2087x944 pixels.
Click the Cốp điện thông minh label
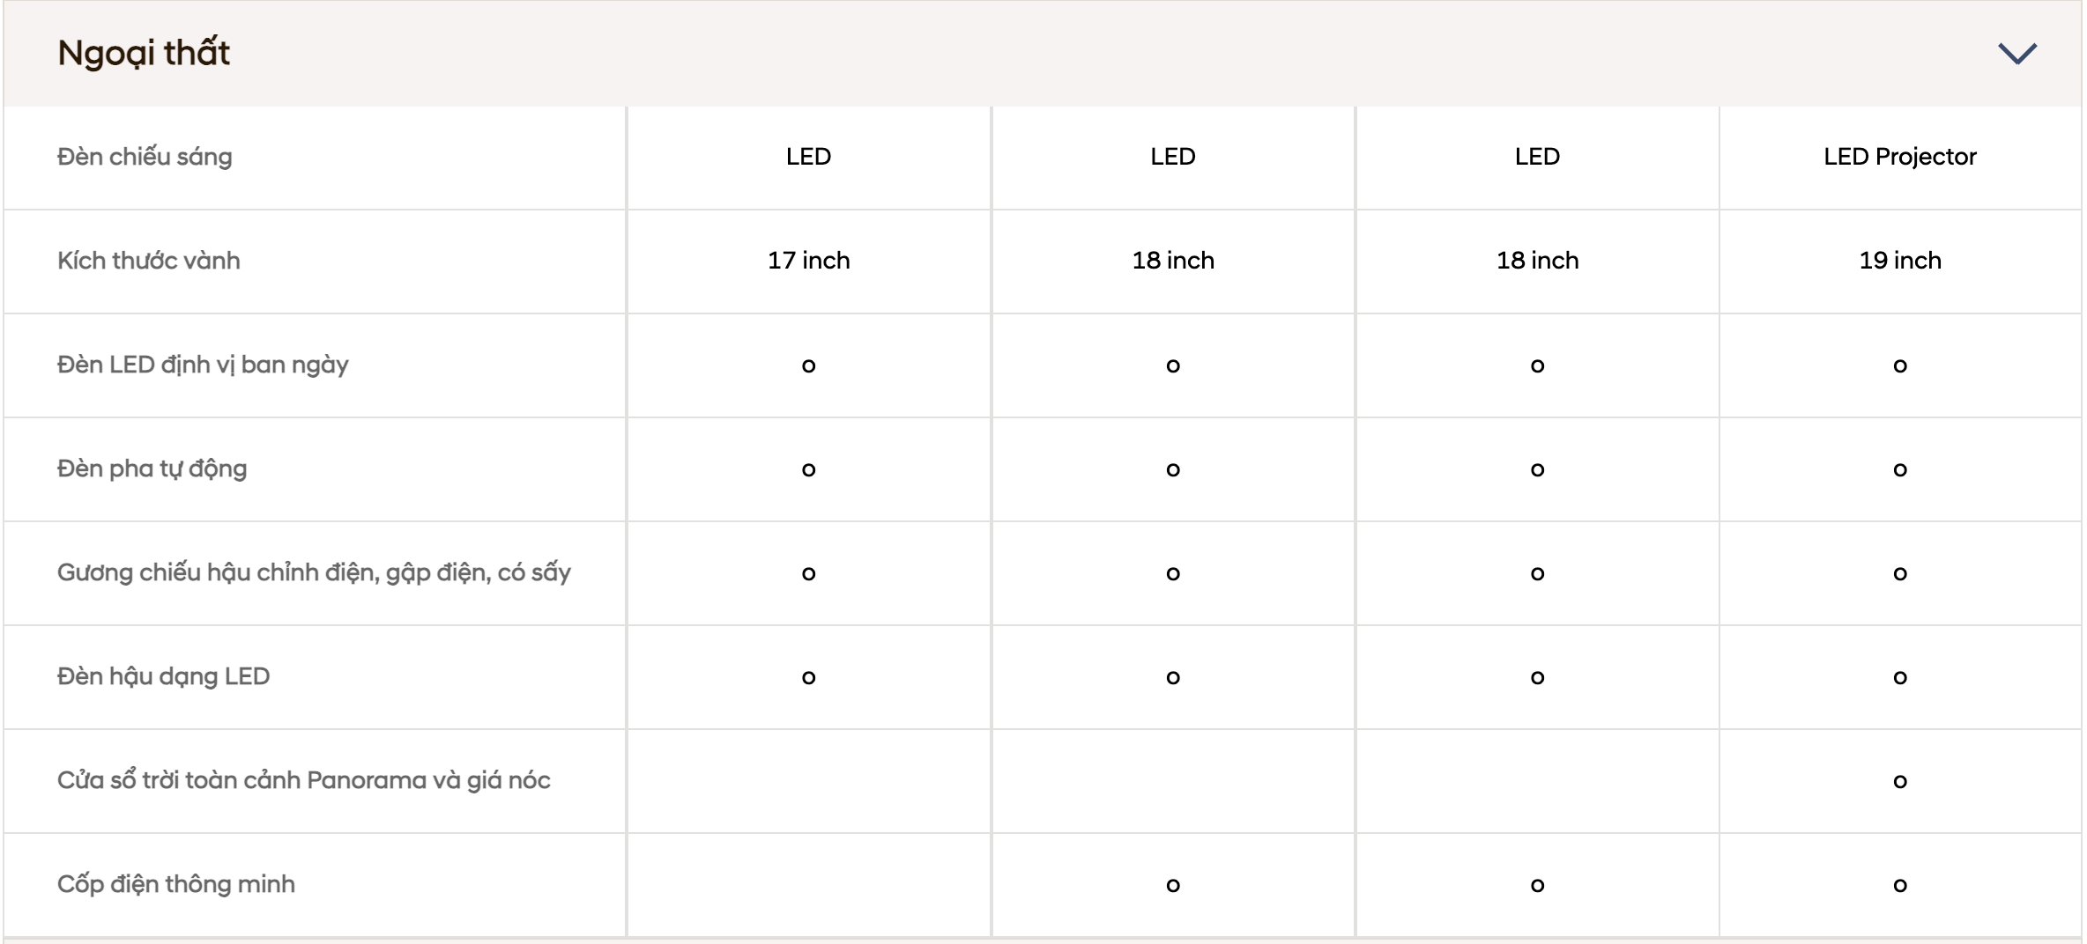(x=175, y=884)
